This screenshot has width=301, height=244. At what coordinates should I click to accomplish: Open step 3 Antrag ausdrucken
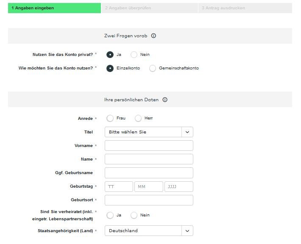point(245,8)
